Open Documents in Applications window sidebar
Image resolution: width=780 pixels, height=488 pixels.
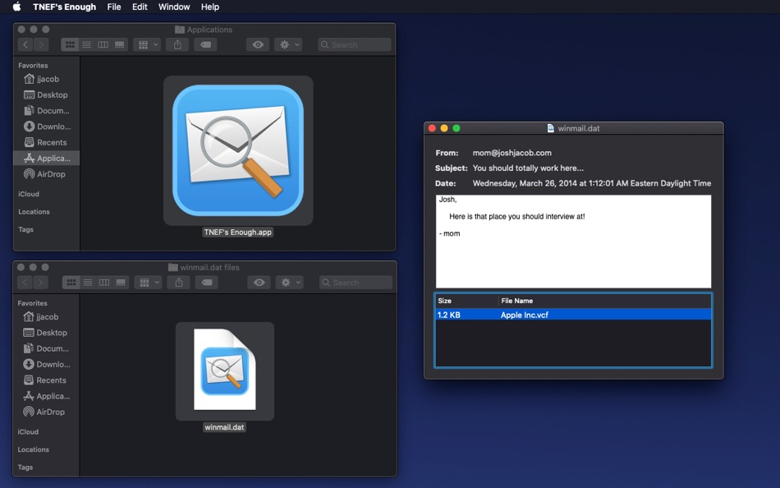point(47,111)
